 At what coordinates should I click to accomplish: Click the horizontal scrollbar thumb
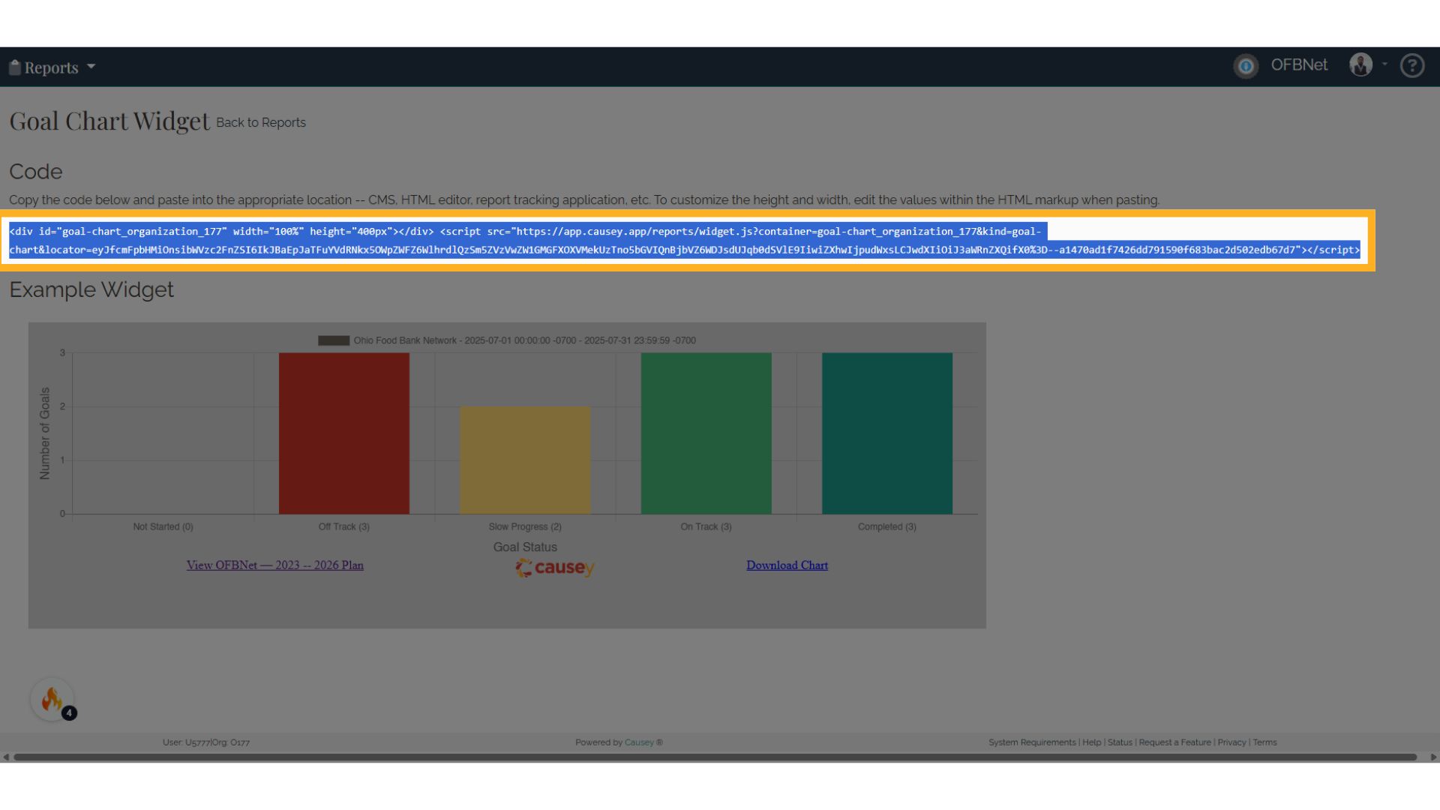(x=715, y=757)
